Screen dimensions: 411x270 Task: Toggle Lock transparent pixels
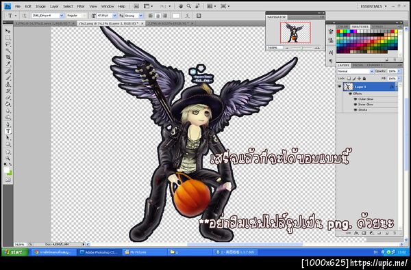pos(349,78)
